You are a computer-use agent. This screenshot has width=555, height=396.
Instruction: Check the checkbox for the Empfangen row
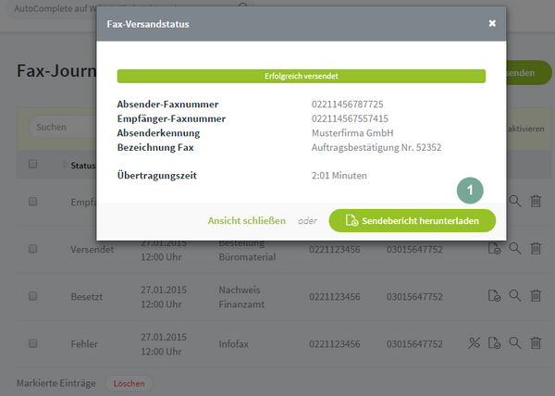[33, 202]
